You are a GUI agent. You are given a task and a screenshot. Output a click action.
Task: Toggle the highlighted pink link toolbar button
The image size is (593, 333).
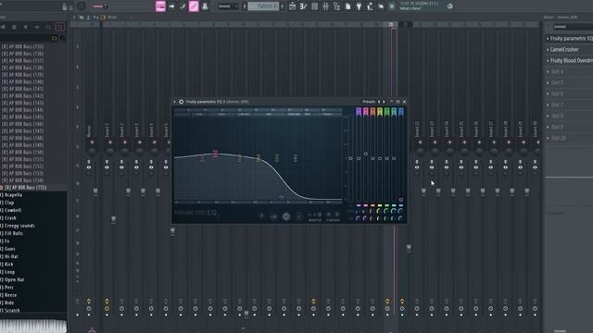coord(194,6)
